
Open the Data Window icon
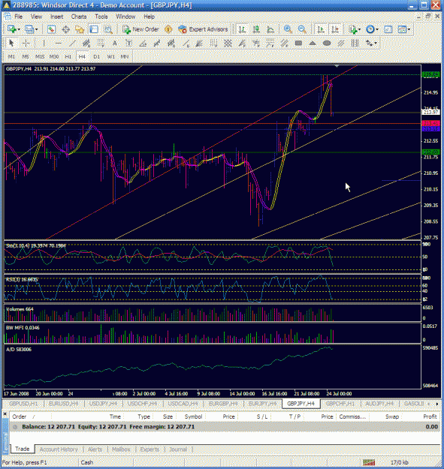click(x=66, y=29)
